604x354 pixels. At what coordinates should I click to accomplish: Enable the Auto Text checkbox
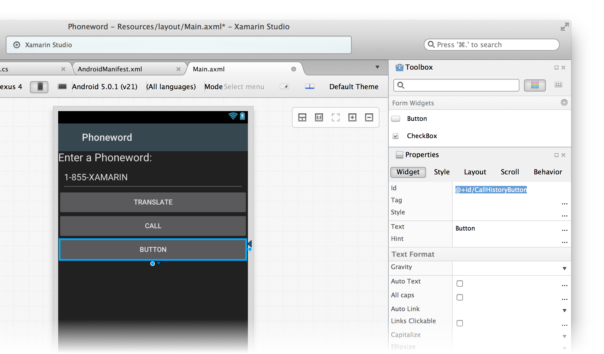pos(460,283)
